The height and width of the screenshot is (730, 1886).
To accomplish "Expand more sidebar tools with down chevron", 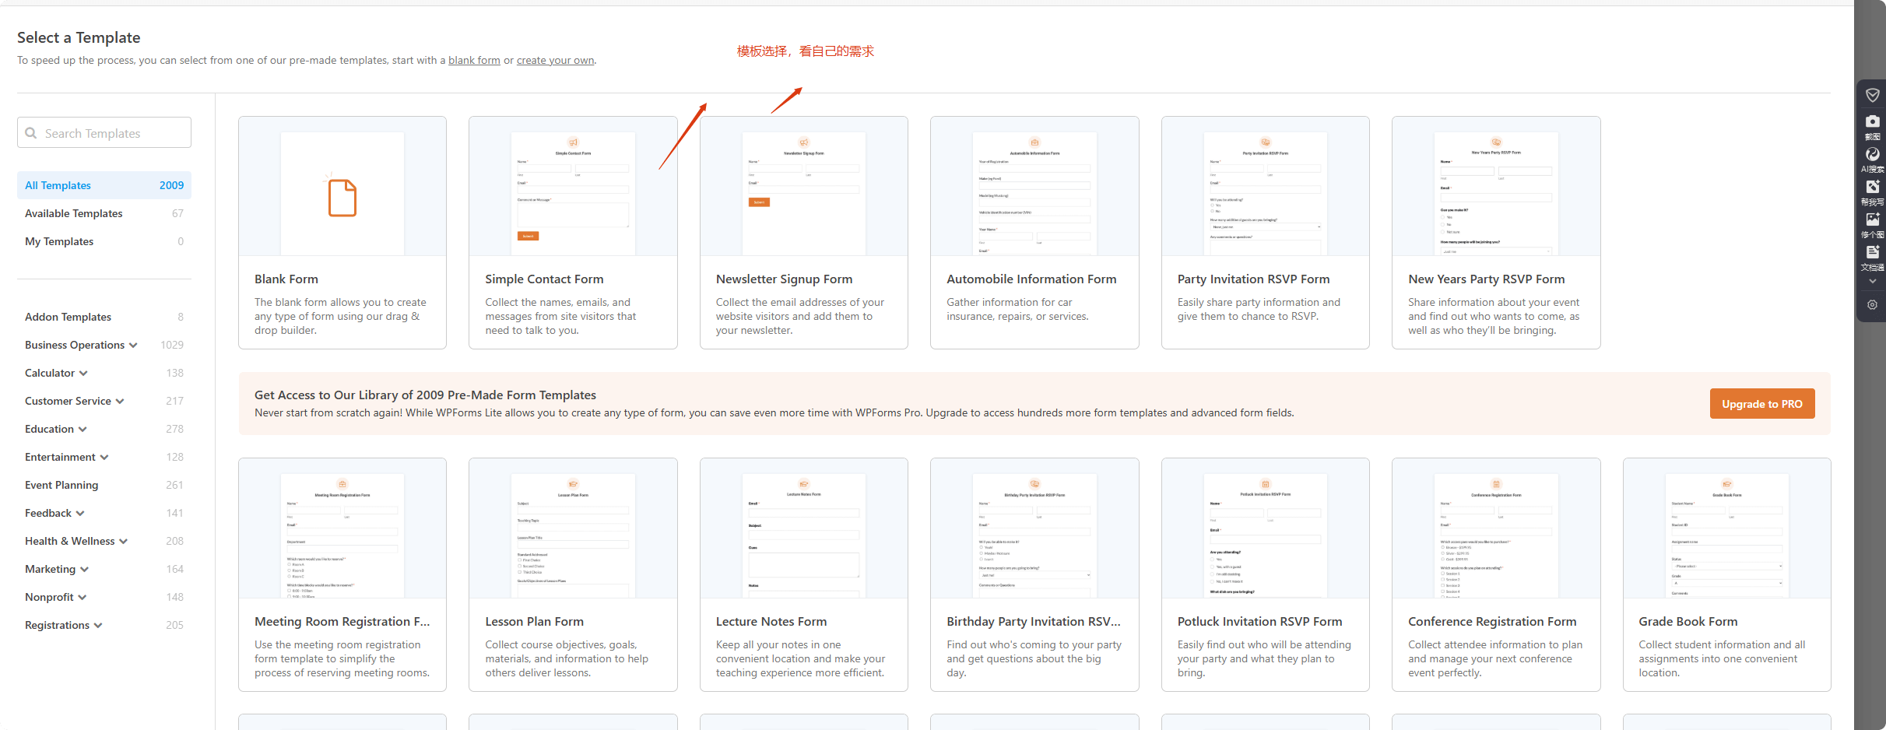I will pos(1872,282).
